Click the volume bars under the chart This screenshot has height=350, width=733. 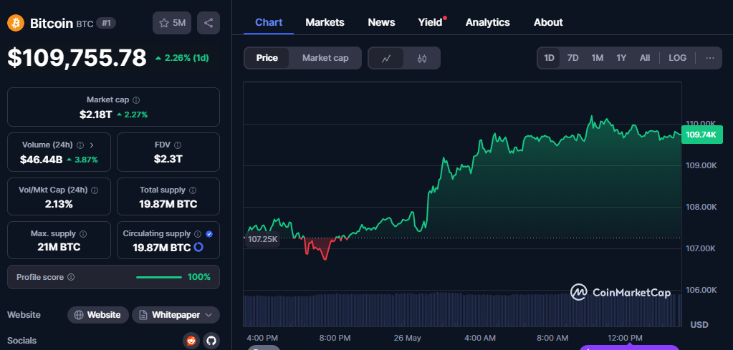click(462, 310)
